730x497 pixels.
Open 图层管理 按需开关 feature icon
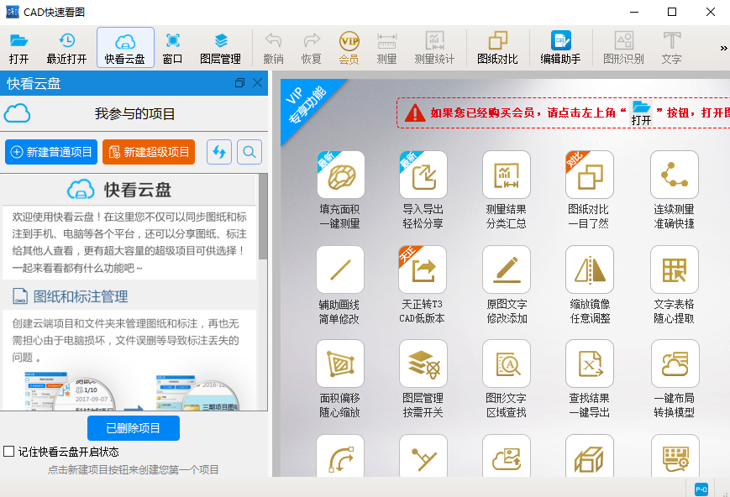coord(423,364)
